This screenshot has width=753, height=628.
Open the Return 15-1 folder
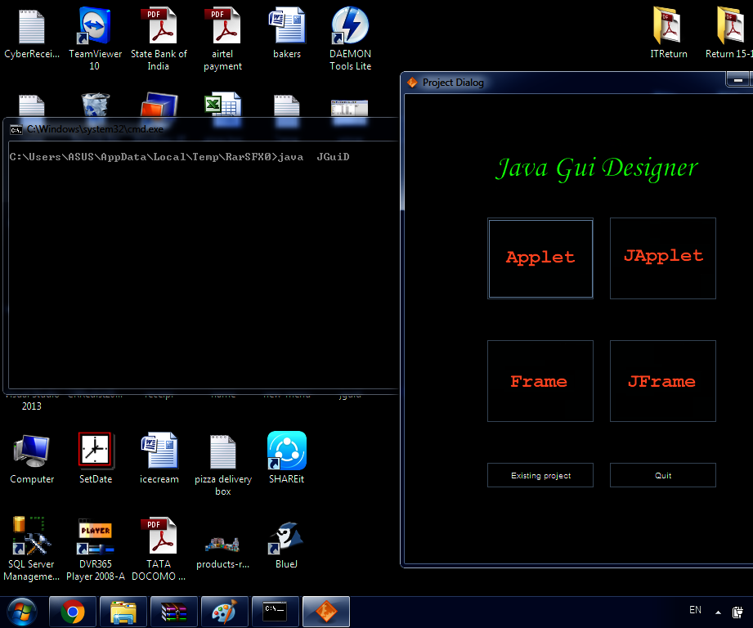point(729,33)
